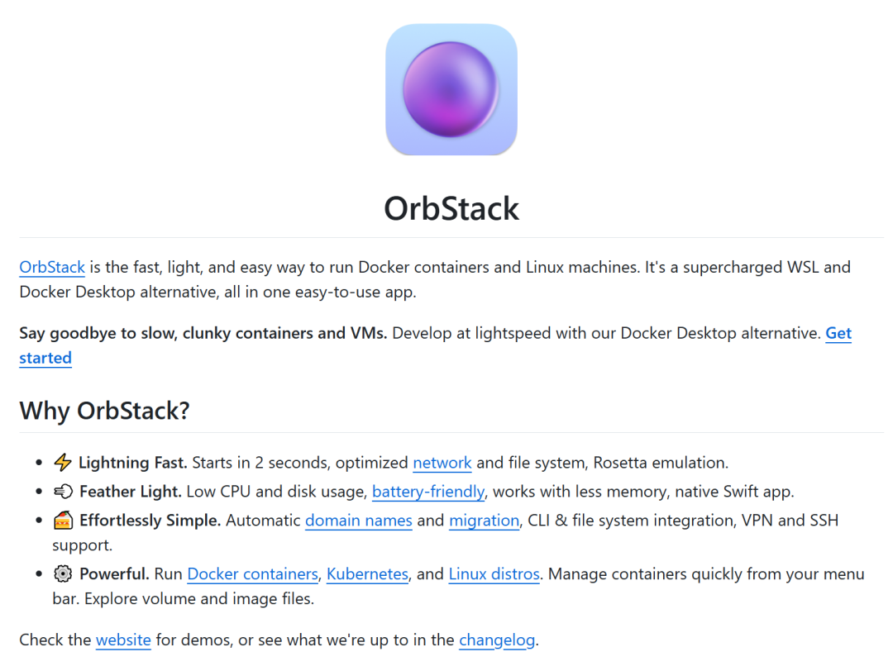Viewport: 893px width, 666px height.
Task: Visit the battery-friendly link
Action: pyautogui.click(x=428, y=492)
